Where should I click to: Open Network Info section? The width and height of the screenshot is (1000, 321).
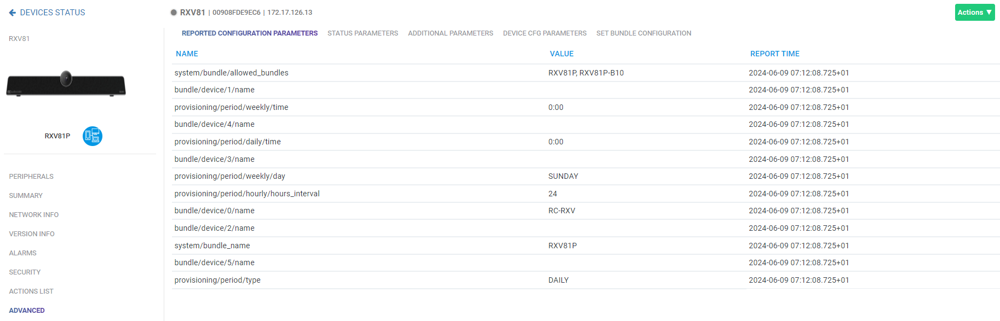pyautogui.click(x=34, y=215)
